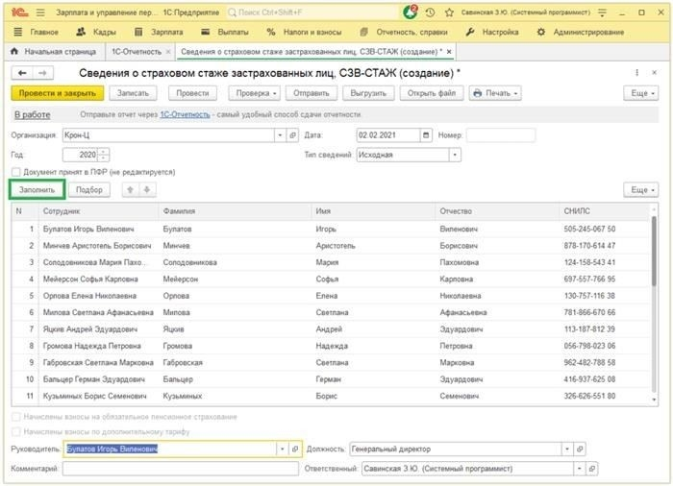Follow the 1С-Отчетность hyperlink
Screen dimensions: 673x486
click(185, 114)
